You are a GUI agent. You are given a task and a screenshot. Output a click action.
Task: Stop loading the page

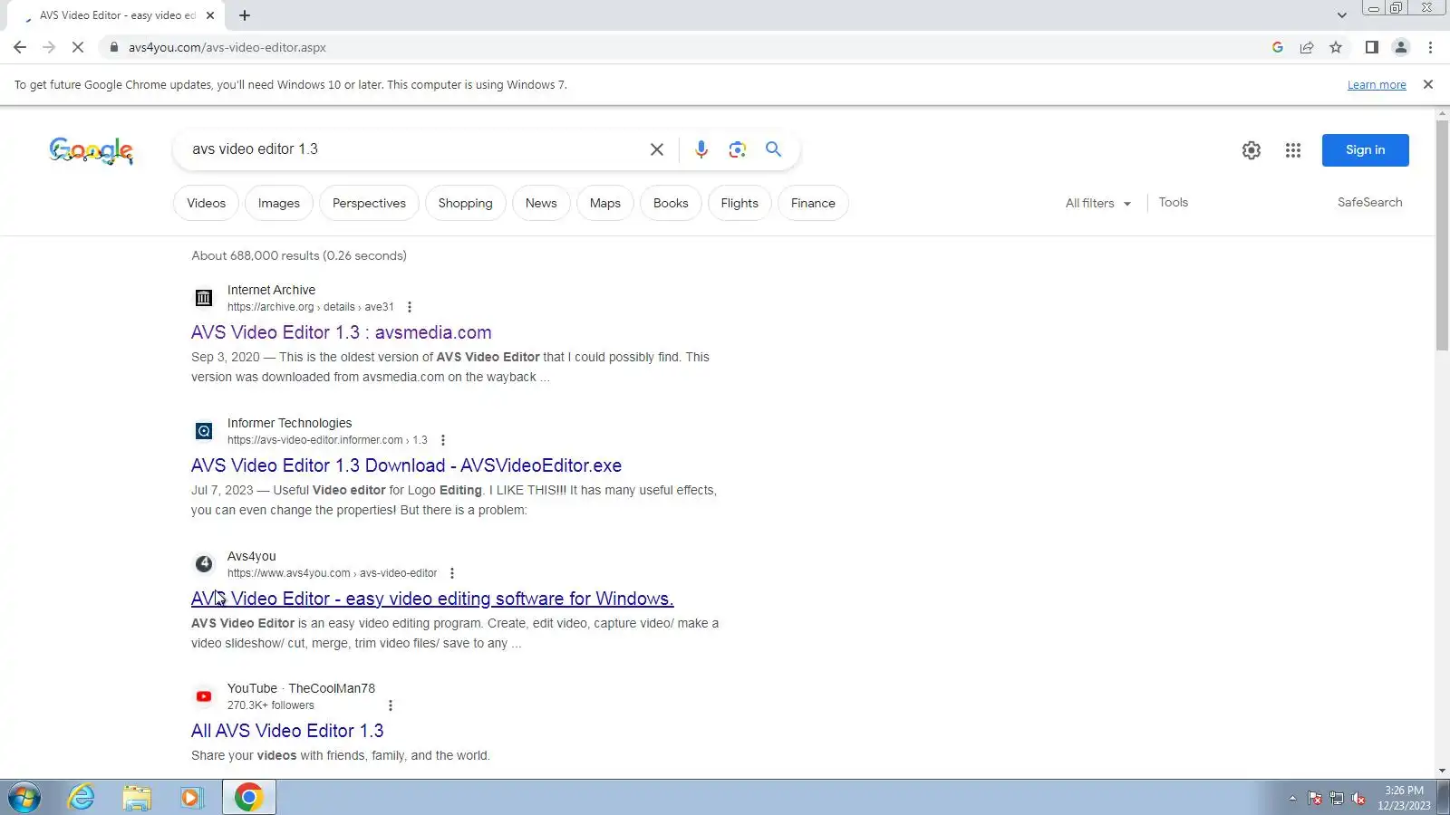click(78, 47)
